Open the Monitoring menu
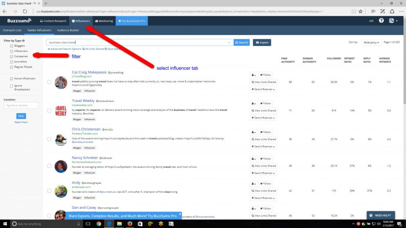This screenshot has height=228, width=406. [x=104, y=21]
